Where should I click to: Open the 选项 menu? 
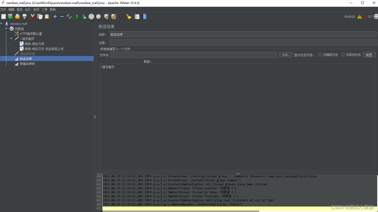click(x=36, y=9)
